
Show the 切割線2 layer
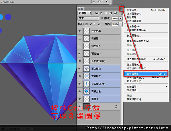coord(80,46)
